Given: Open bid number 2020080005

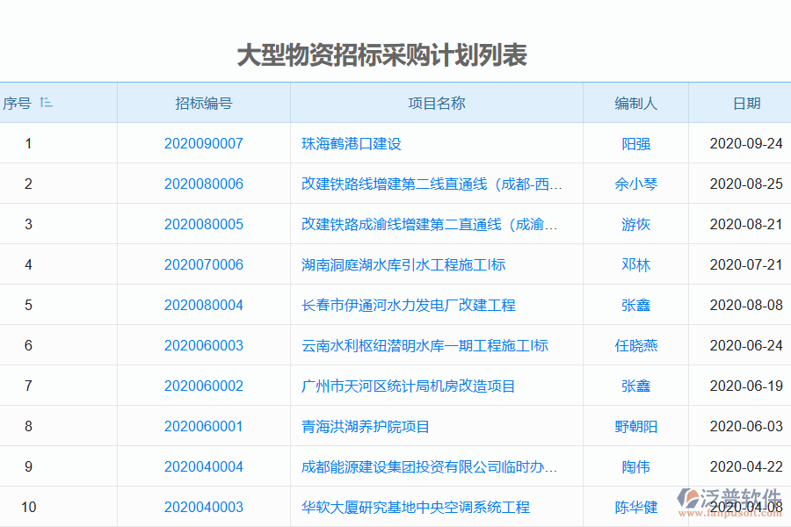Looking at the screenshot, I should pyautogui.click(x=203, y=224).
